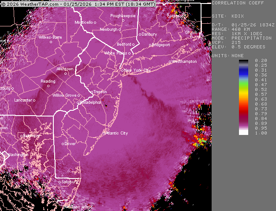Select the Philadelphia city marker
276x211 pixels.
(x=78, y=102)
